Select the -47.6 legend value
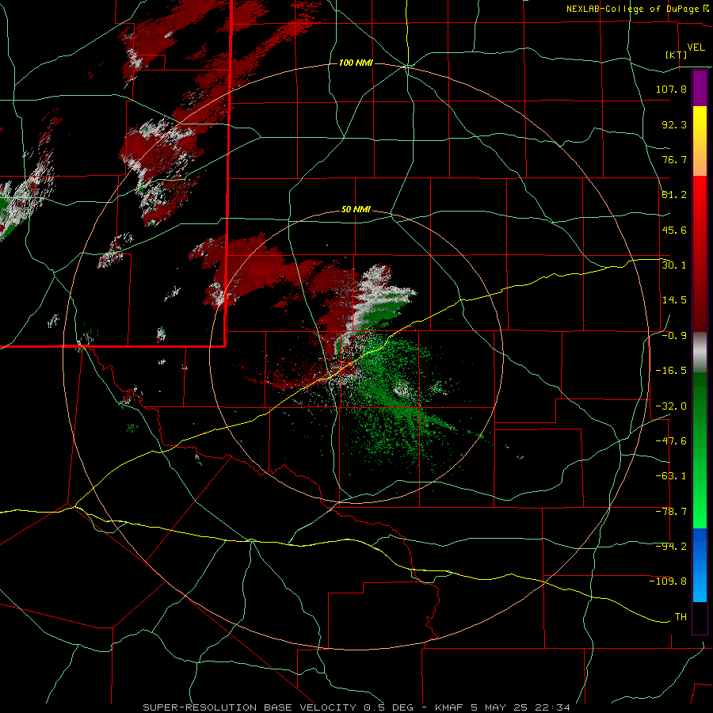 [x=671, y=441]
